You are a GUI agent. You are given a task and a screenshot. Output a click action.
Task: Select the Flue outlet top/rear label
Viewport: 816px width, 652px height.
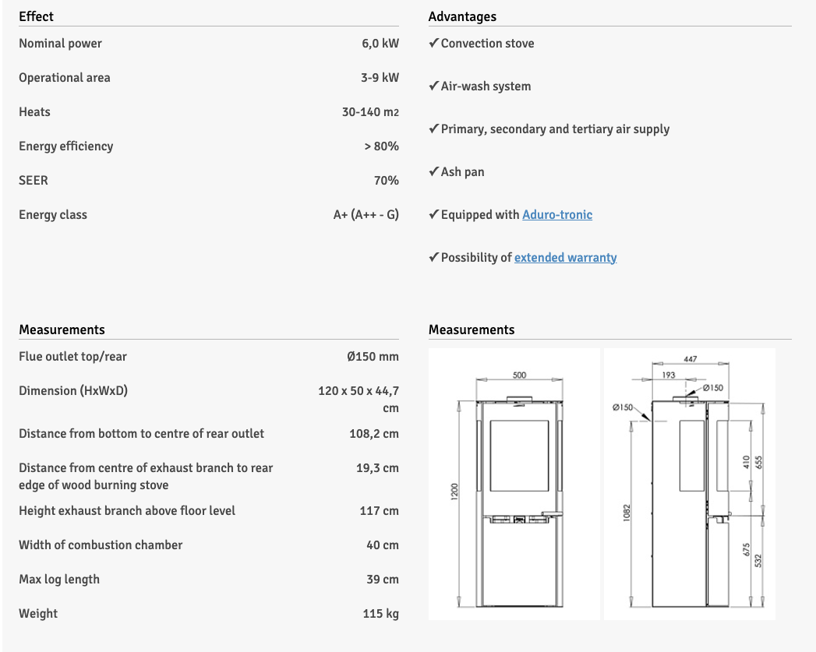pos(72,356)
